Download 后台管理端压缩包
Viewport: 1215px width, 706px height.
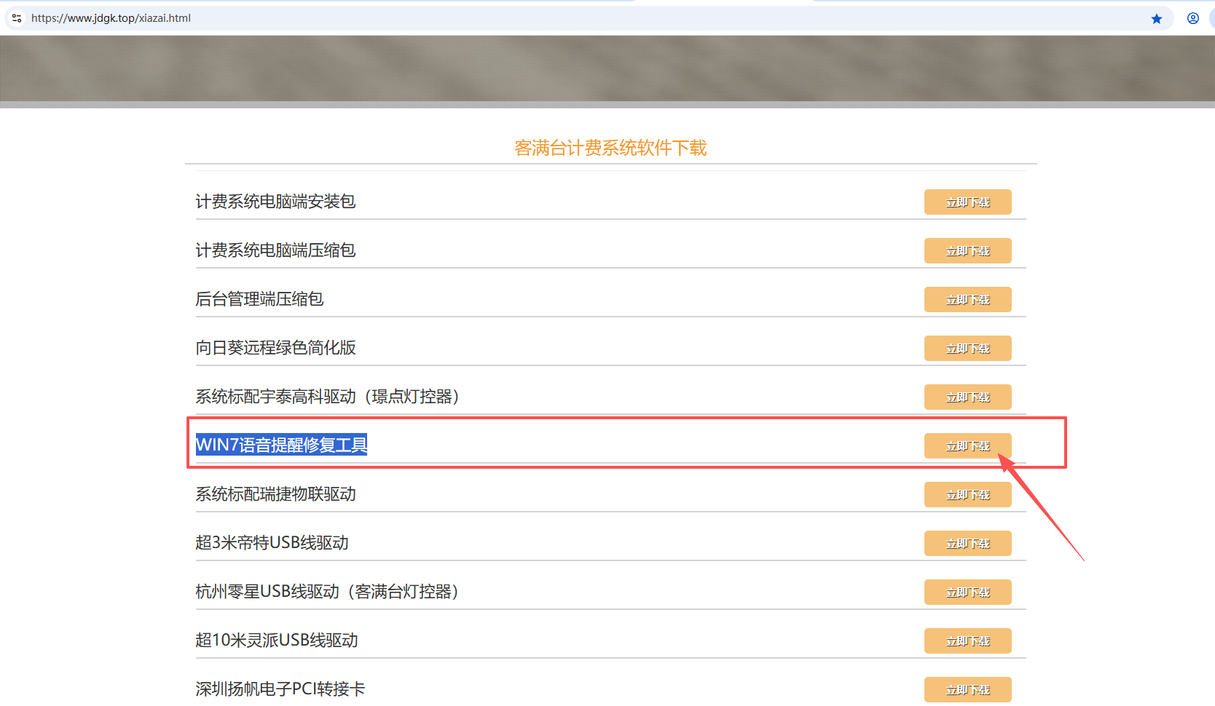[x=967, y=300]
